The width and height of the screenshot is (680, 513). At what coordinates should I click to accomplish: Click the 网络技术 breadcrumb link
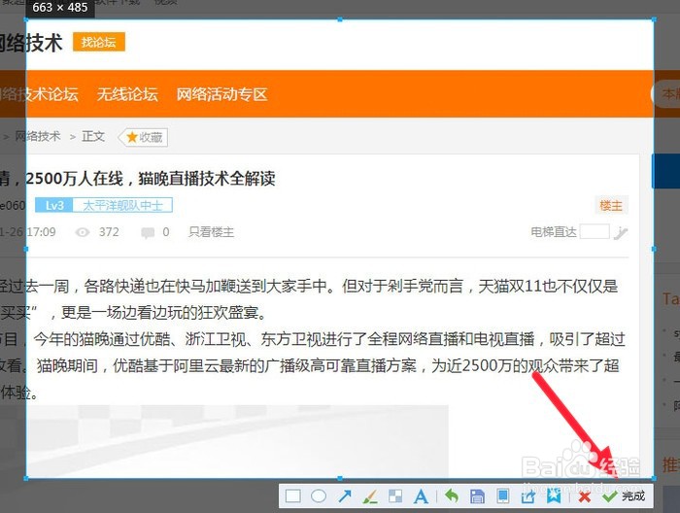pyautogui.click(x=38, y=136)
